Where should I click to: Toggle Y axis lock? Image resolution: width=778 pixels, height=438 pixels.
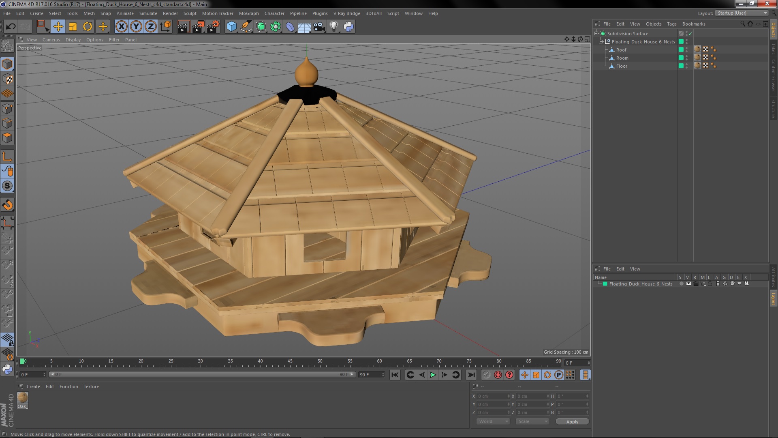point(136,27)
